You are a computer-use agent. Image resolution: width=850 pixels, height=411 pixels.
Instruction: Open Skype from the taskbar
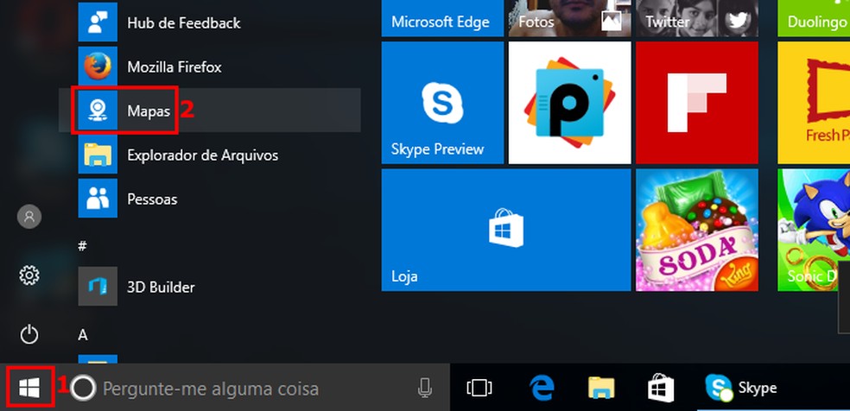(x=741, y=388)
